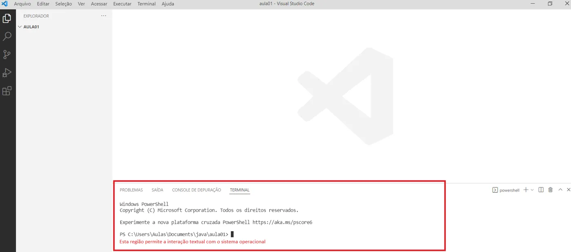Viewport: 571px width, 252px height.
Task: Open the Explorer view in activity bar
Action: [7, 18]
